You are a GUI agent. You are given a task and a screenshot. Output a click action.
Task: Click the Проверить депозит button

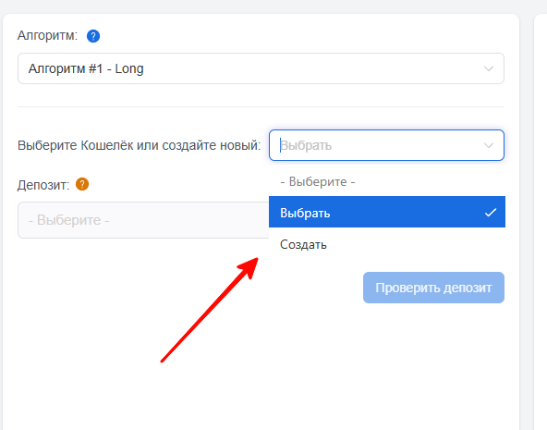[433, 288]
